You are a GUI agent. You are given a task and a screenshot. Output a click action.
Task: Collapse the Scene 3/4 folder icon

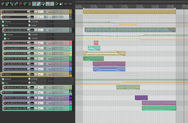pos(71,91)
